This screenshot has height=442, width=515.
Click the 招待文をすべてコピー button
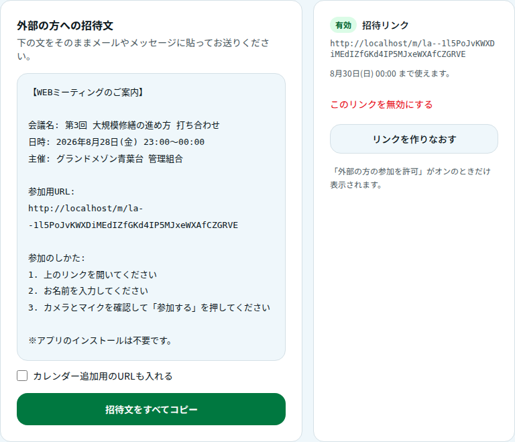coord(151,409)
